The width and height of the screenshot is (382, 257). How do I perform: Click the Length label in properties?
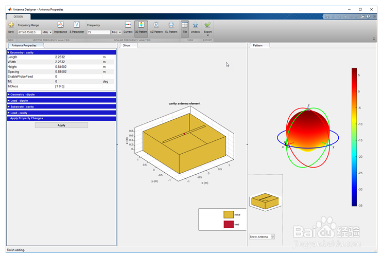coord(12,57)
